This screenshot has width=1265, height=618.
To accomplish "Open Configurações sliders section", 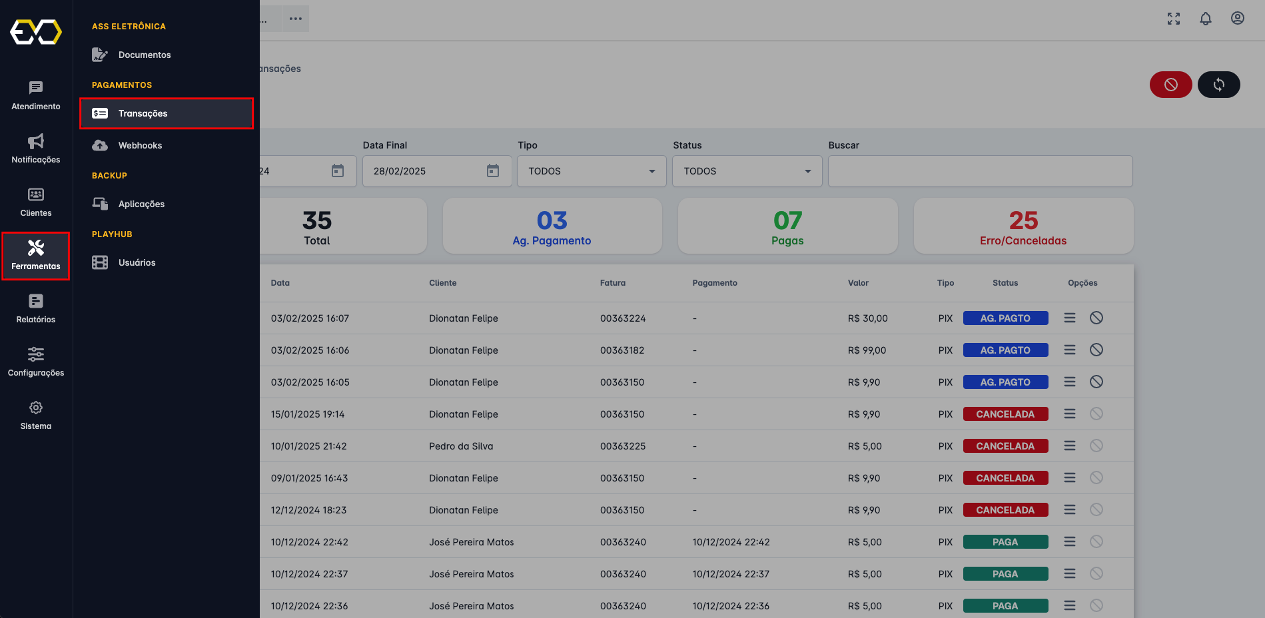I will [36, 362].
